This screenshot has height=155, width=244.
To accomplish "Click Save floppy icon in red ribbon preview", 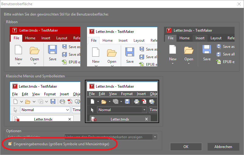I will (x=52, y=50).
